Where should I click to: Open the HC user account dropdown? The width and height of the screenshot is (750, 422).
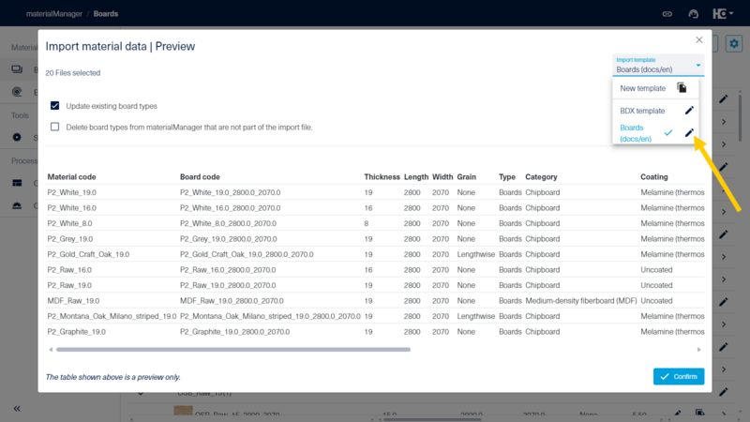point(724,14)
